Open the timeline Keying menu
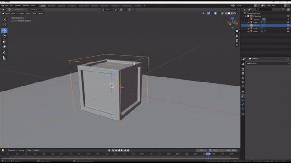 point(22,150)
